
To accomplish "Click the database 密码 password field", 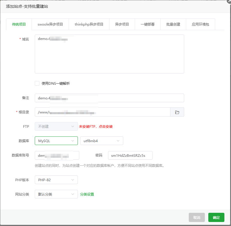I will tap(130, 155).
